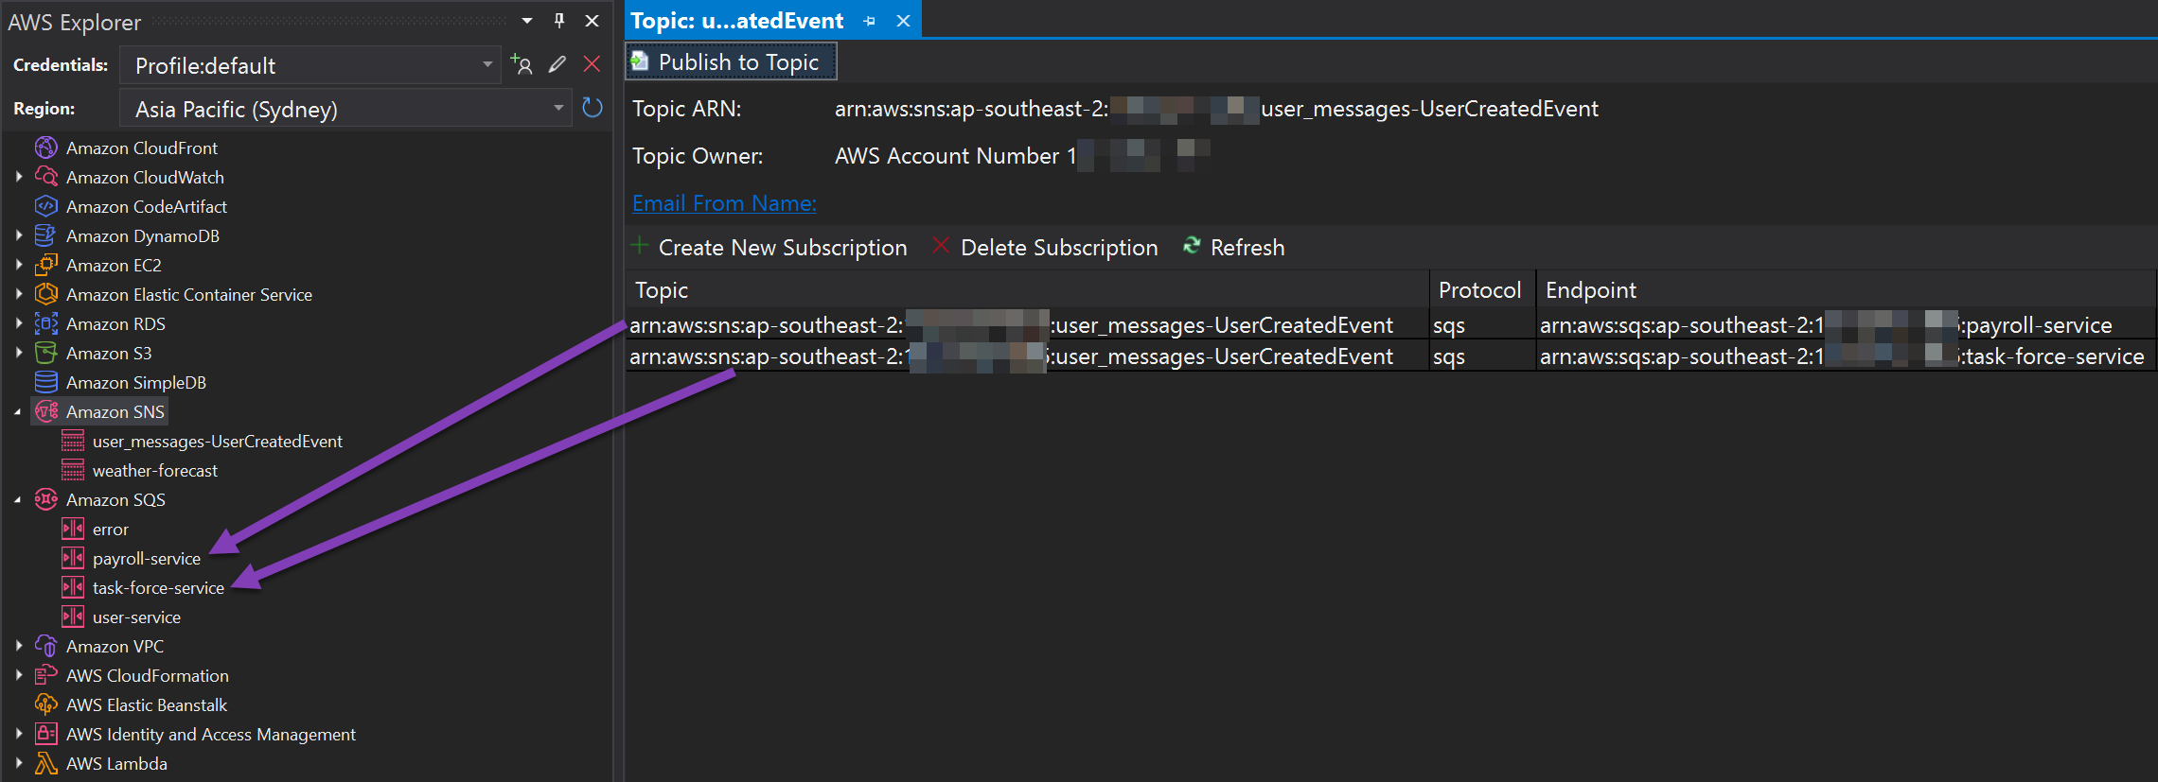Refresh the region with the circular arrow icon
The image size is (2158, 782).
[x=593, y=108]
